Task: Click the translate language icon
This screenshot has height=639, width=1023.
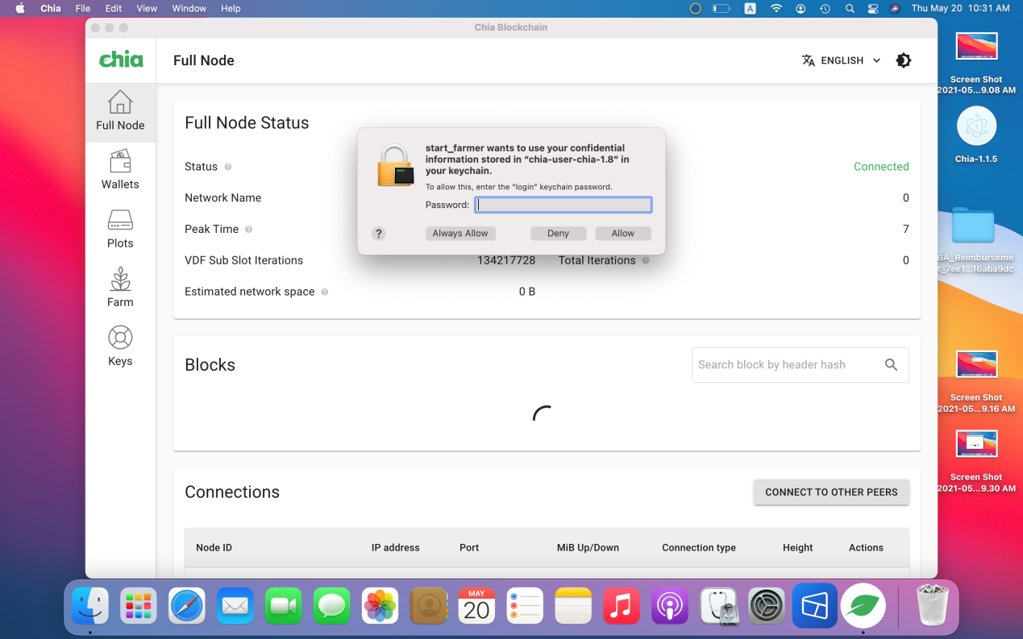Action: pos(808,60)
